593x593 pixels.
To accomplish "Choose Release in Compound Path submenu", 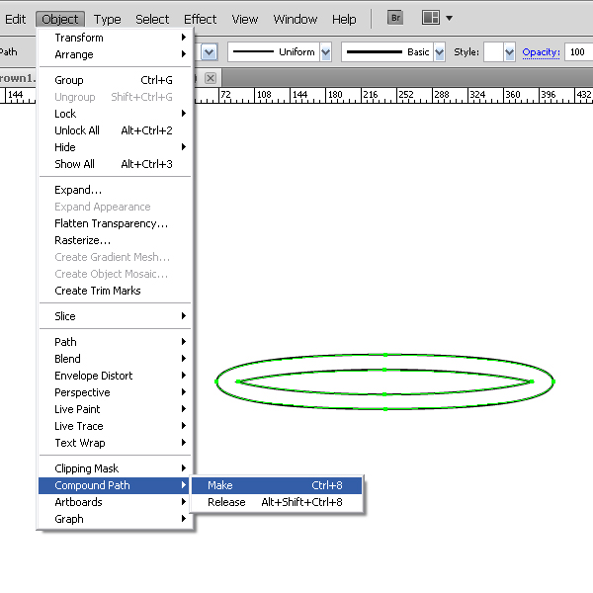I will coord(277,502).
